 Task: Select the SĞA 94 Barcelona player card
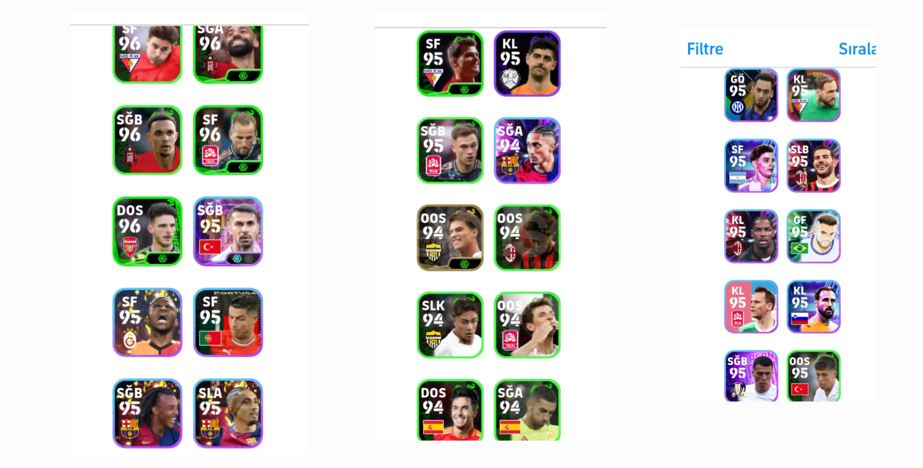527,150
